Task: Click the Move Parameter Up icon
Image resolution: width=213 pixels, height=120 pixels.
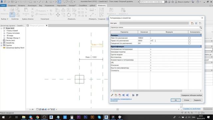Action: [123, 95]
